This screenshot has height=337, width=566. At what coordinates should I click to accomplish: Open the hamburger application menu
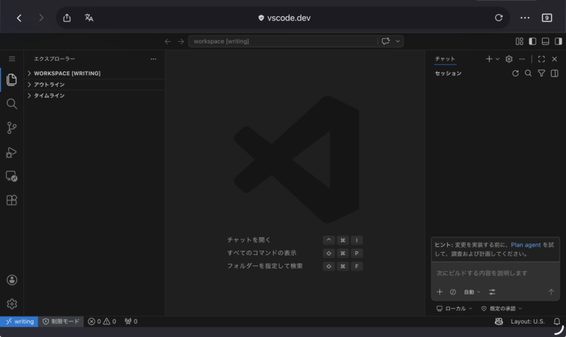tap(12, 59)
